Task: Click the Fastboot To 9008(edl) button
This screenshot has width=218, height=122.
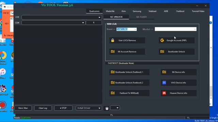Action: point(129,93)
